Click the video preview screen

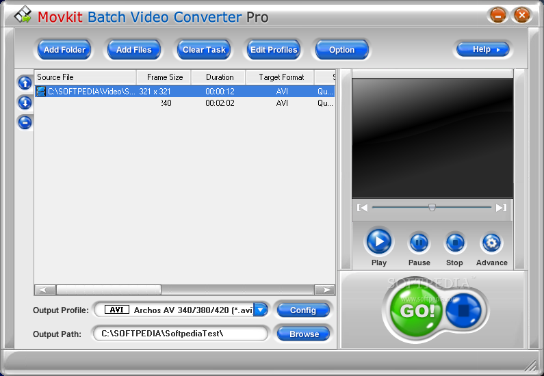(x=432, y=138)
